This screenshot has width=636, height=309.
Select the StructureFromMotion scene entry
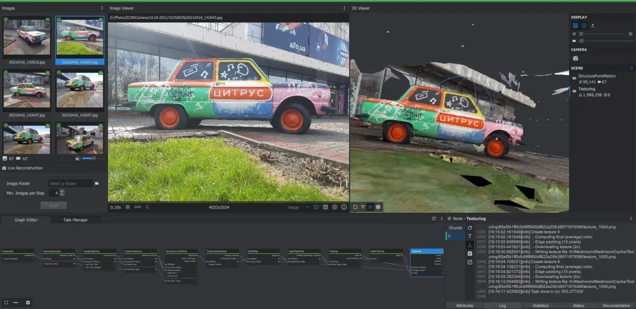coord(603,79)
